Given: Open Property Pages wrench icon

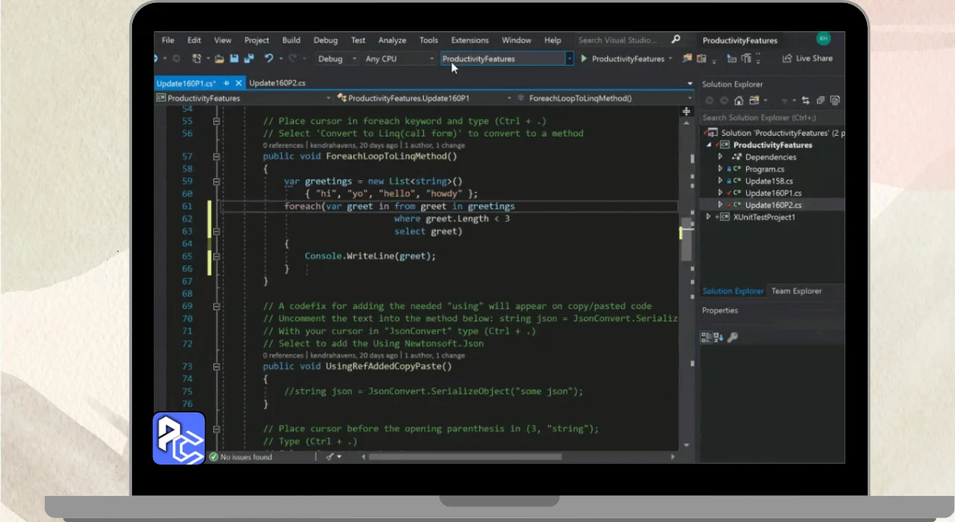Looking at the screenshot, I should [x=733, y=338].
